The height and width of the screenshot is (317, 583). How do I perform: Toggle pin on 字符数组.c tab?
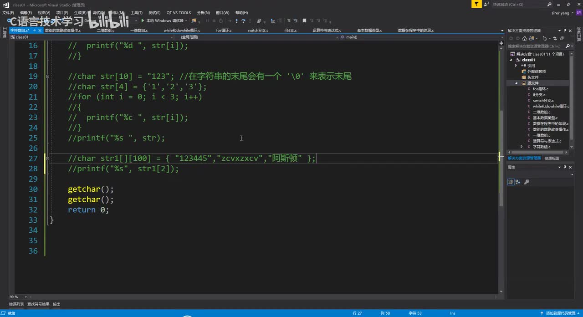pyautogui.click(x=34, y=30)
